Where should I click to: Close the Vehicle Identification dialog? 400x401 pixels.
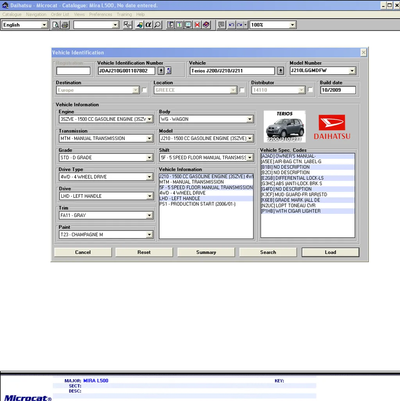tap(363, 52)
